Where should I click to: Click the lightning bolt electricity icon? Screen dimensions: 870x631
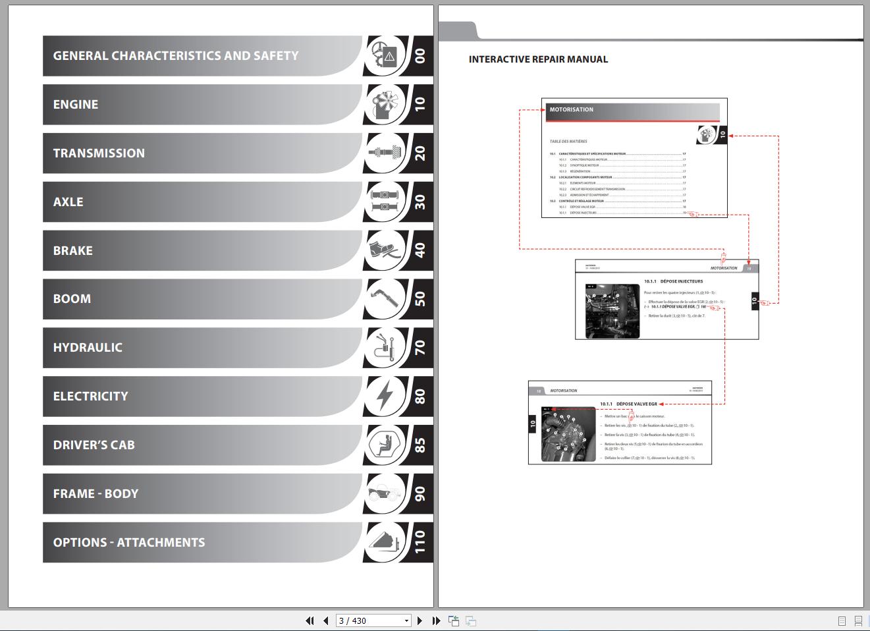(385, 397)
